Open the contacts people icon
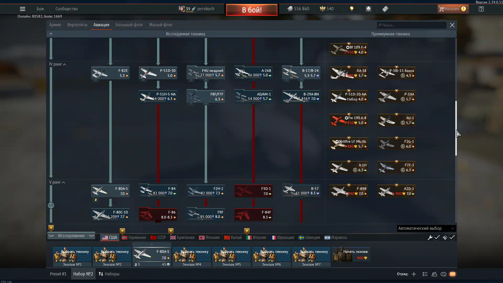Image resolution: width=503 pixels, height=283 pixels. point(434,274)
